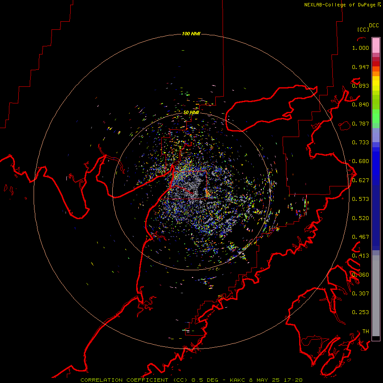Click the 0.520 scale value
The width and height of the screenshot is (383, 383).
[360, 218]
